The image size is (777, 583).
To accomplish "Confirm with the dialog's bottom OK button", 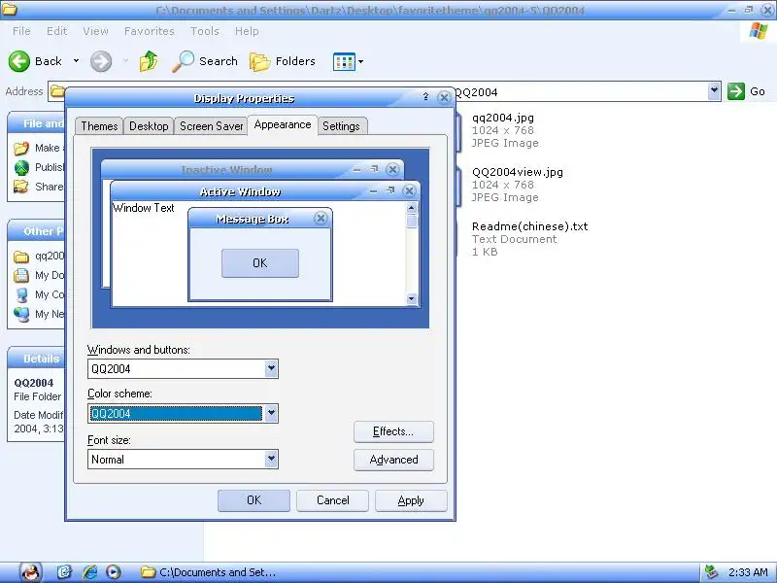I will (253, 500).
